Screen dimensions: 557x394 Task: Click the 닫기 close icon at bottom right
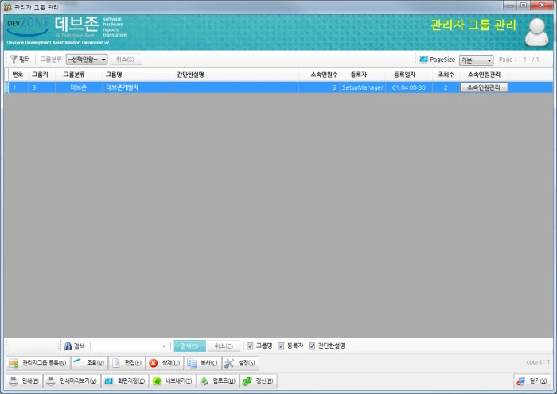[520, 380]
